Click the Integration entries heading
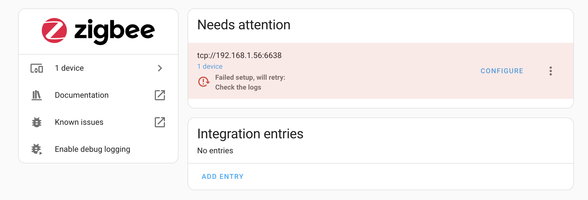 click(x=250, y=134)
